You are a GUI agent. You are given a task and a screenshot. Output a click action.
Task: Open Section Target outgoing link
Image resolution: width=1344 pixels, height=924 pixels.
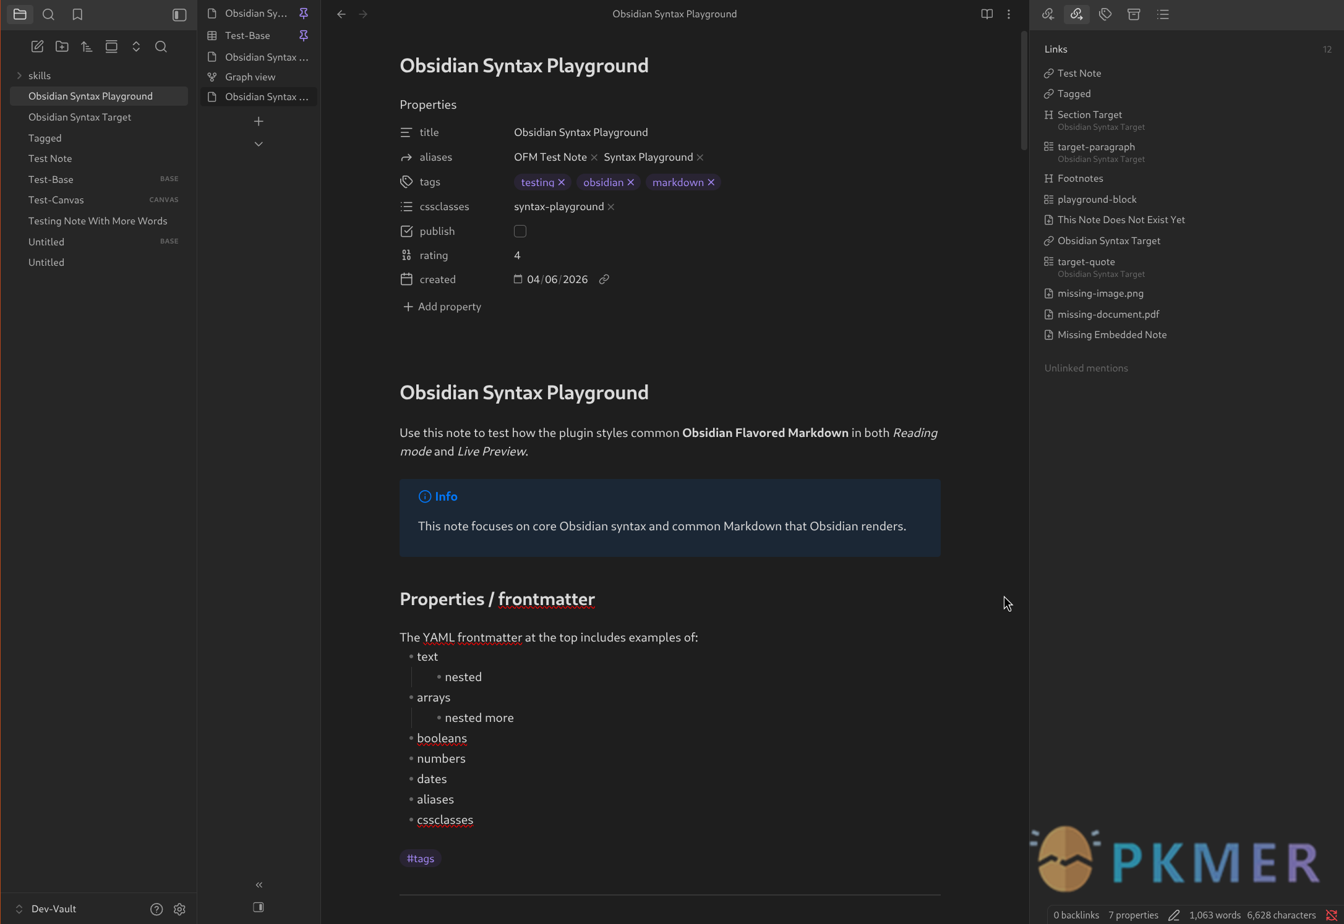(x=1090, y=115)
